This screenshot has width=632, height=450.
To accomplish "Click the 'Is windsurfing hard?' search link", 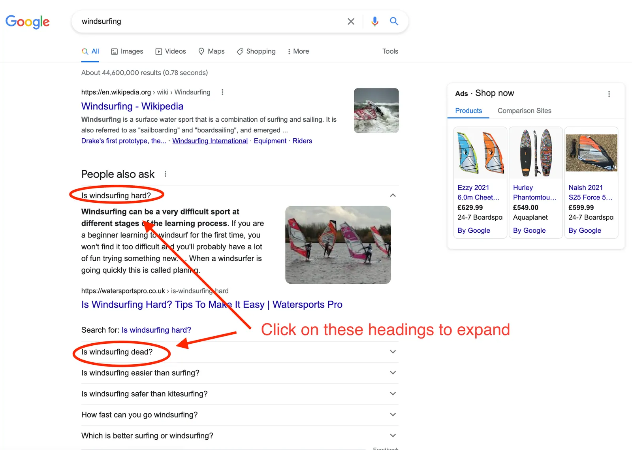I will [x=156, y=330].
